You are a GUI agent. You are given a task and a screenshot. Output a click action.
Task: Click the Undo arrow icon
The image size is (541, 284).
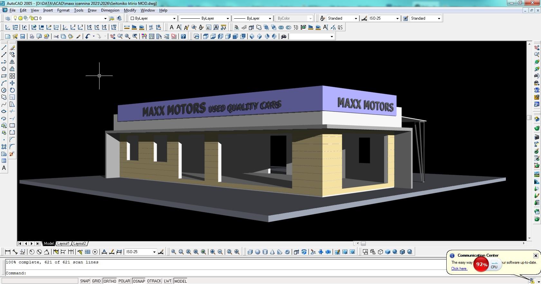(87, 36)
